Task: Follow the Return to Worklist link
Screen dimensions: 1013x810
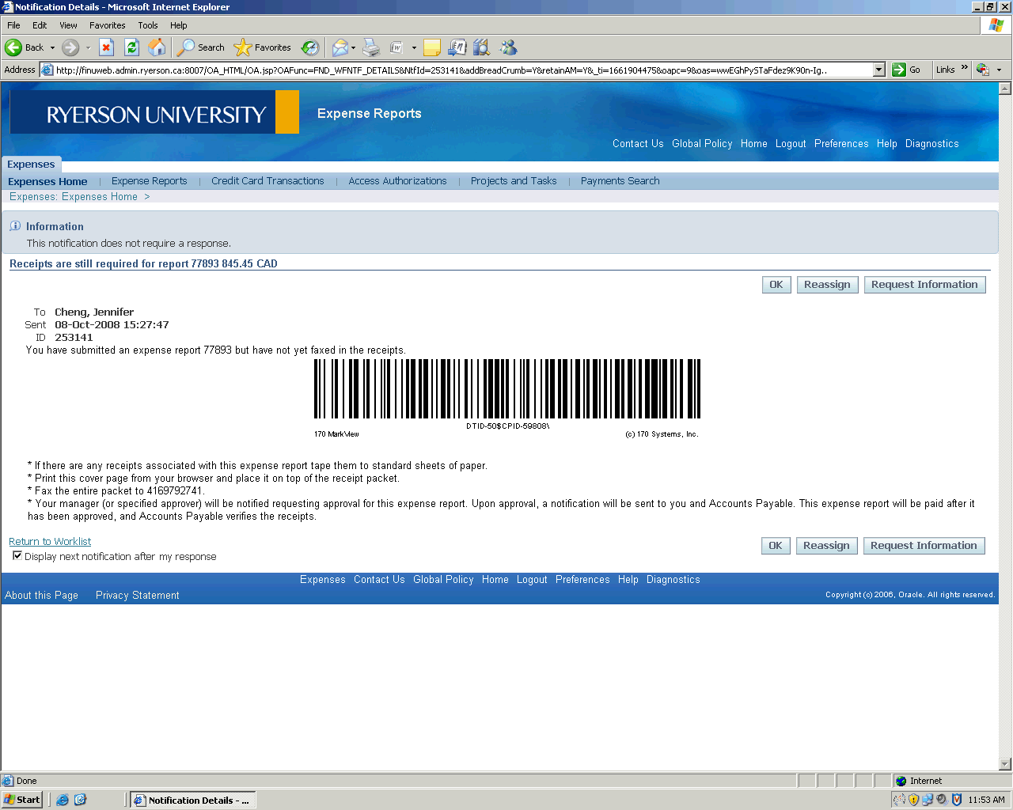Action: click(x=50, y=542)
